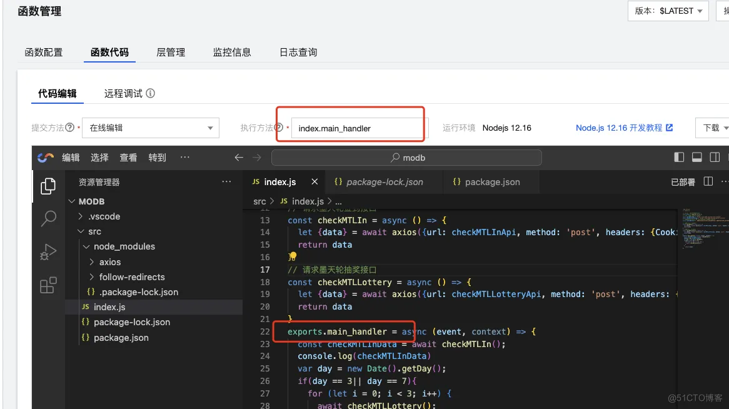Switch to 函数配置 tab
This screenshot has width=729, height=409.
43,52
